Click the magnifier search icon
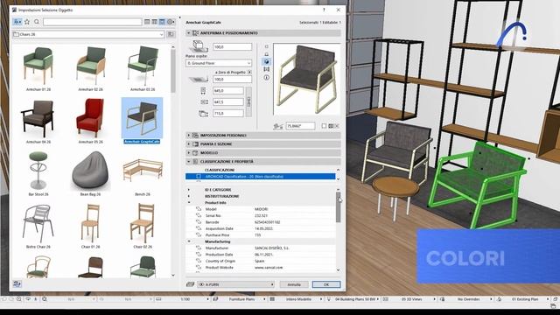 (x=37, y=22)
